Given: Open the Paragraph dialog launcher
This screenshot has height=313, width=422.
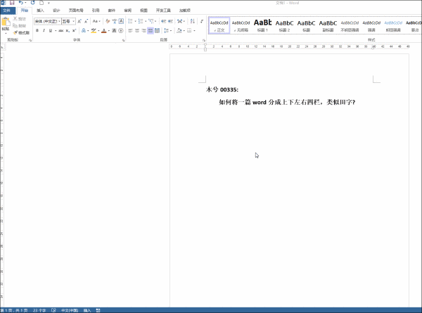Looking at the screenshot, I should (204, 40).
